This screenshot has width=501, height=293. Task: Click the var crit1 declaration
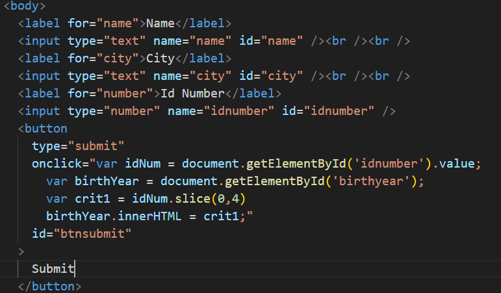(146, 199)
